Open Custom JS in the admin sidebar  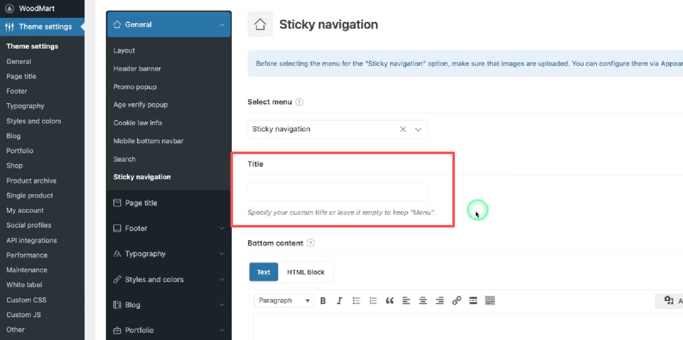coord(24,315)
